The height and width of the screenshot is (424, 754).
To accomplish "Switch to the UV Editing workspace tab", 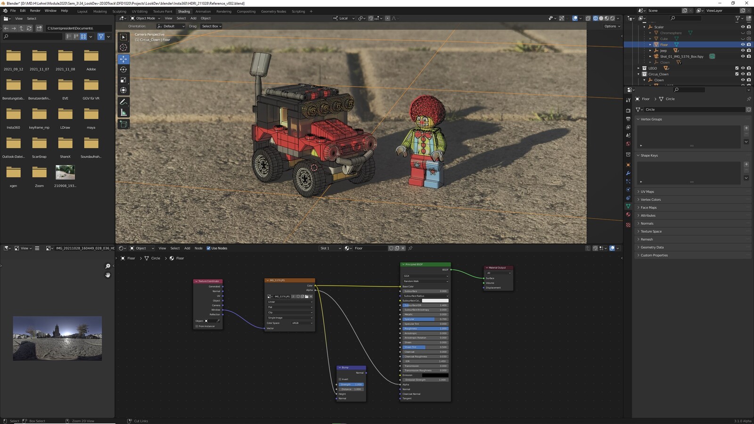I will coord(139,11).
